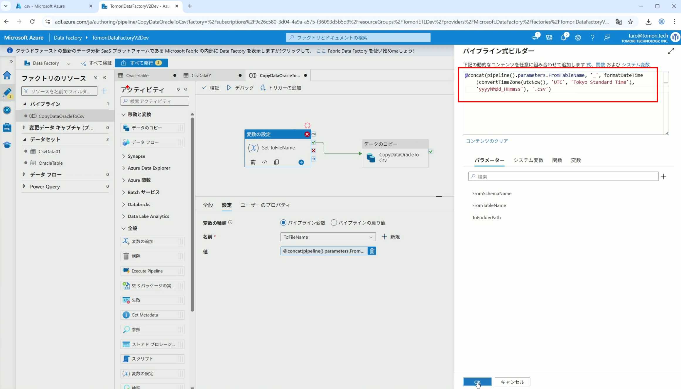Open the Monitor gauge icon in left rail

point(7,110)
